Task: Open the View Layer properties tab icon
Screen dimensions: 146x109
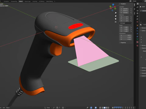Action: pos(137,16)
